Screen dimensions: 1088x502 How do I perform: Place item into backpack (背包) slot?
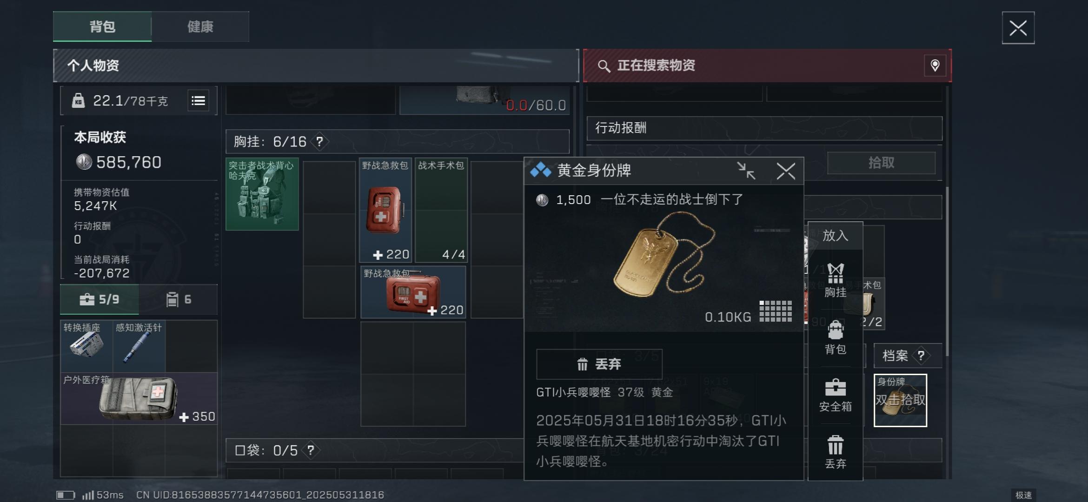coord(835,338)
